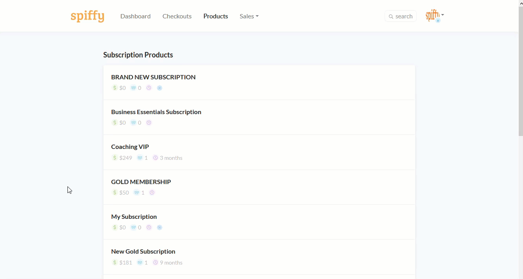Click the dollar icon under My Subscription
The width and height of the screenshot is (523, 279).
(114, 227)
